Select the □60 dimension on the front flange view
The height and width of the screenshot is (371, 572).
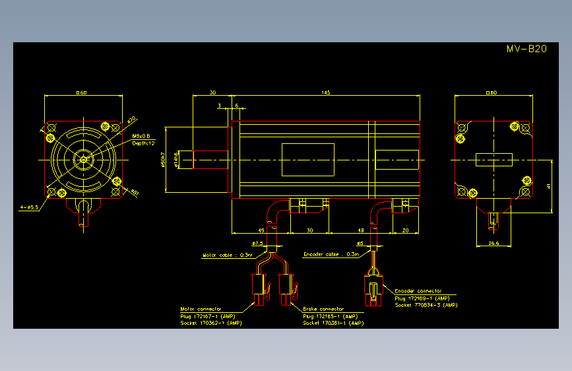[x=81, y=92]
